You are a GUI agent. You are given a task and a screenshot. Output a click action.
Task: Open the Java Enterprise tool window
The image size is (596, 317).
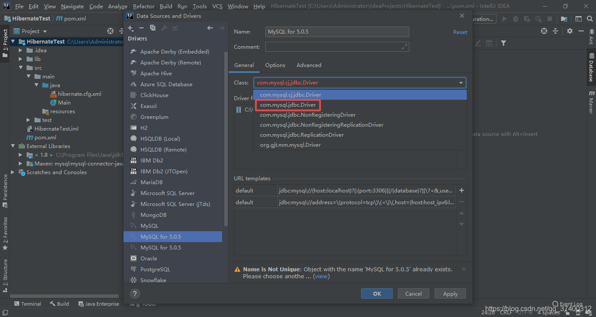[99, 304]
